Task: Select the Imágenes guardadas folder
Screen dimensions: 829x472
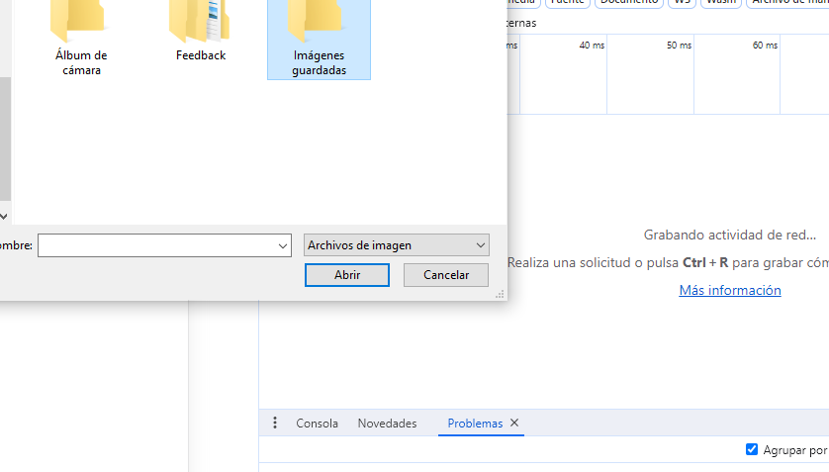Action: point(319,40)
